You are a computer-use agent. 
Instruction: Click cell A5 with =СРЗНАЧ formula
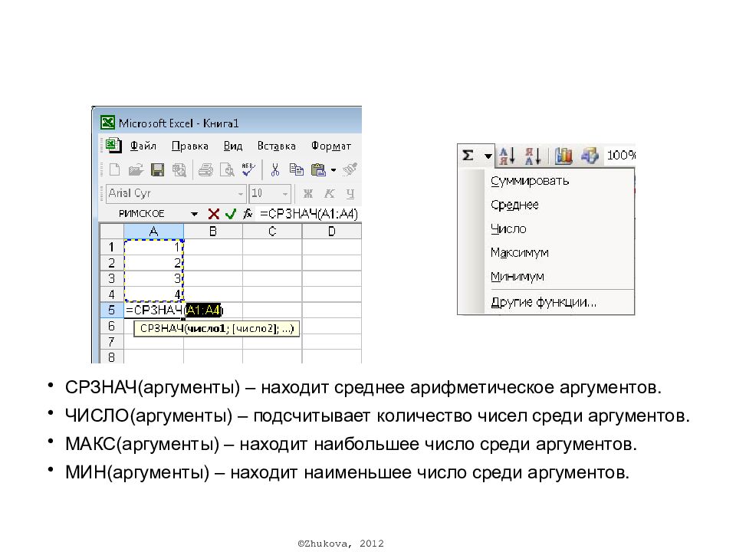153,310
